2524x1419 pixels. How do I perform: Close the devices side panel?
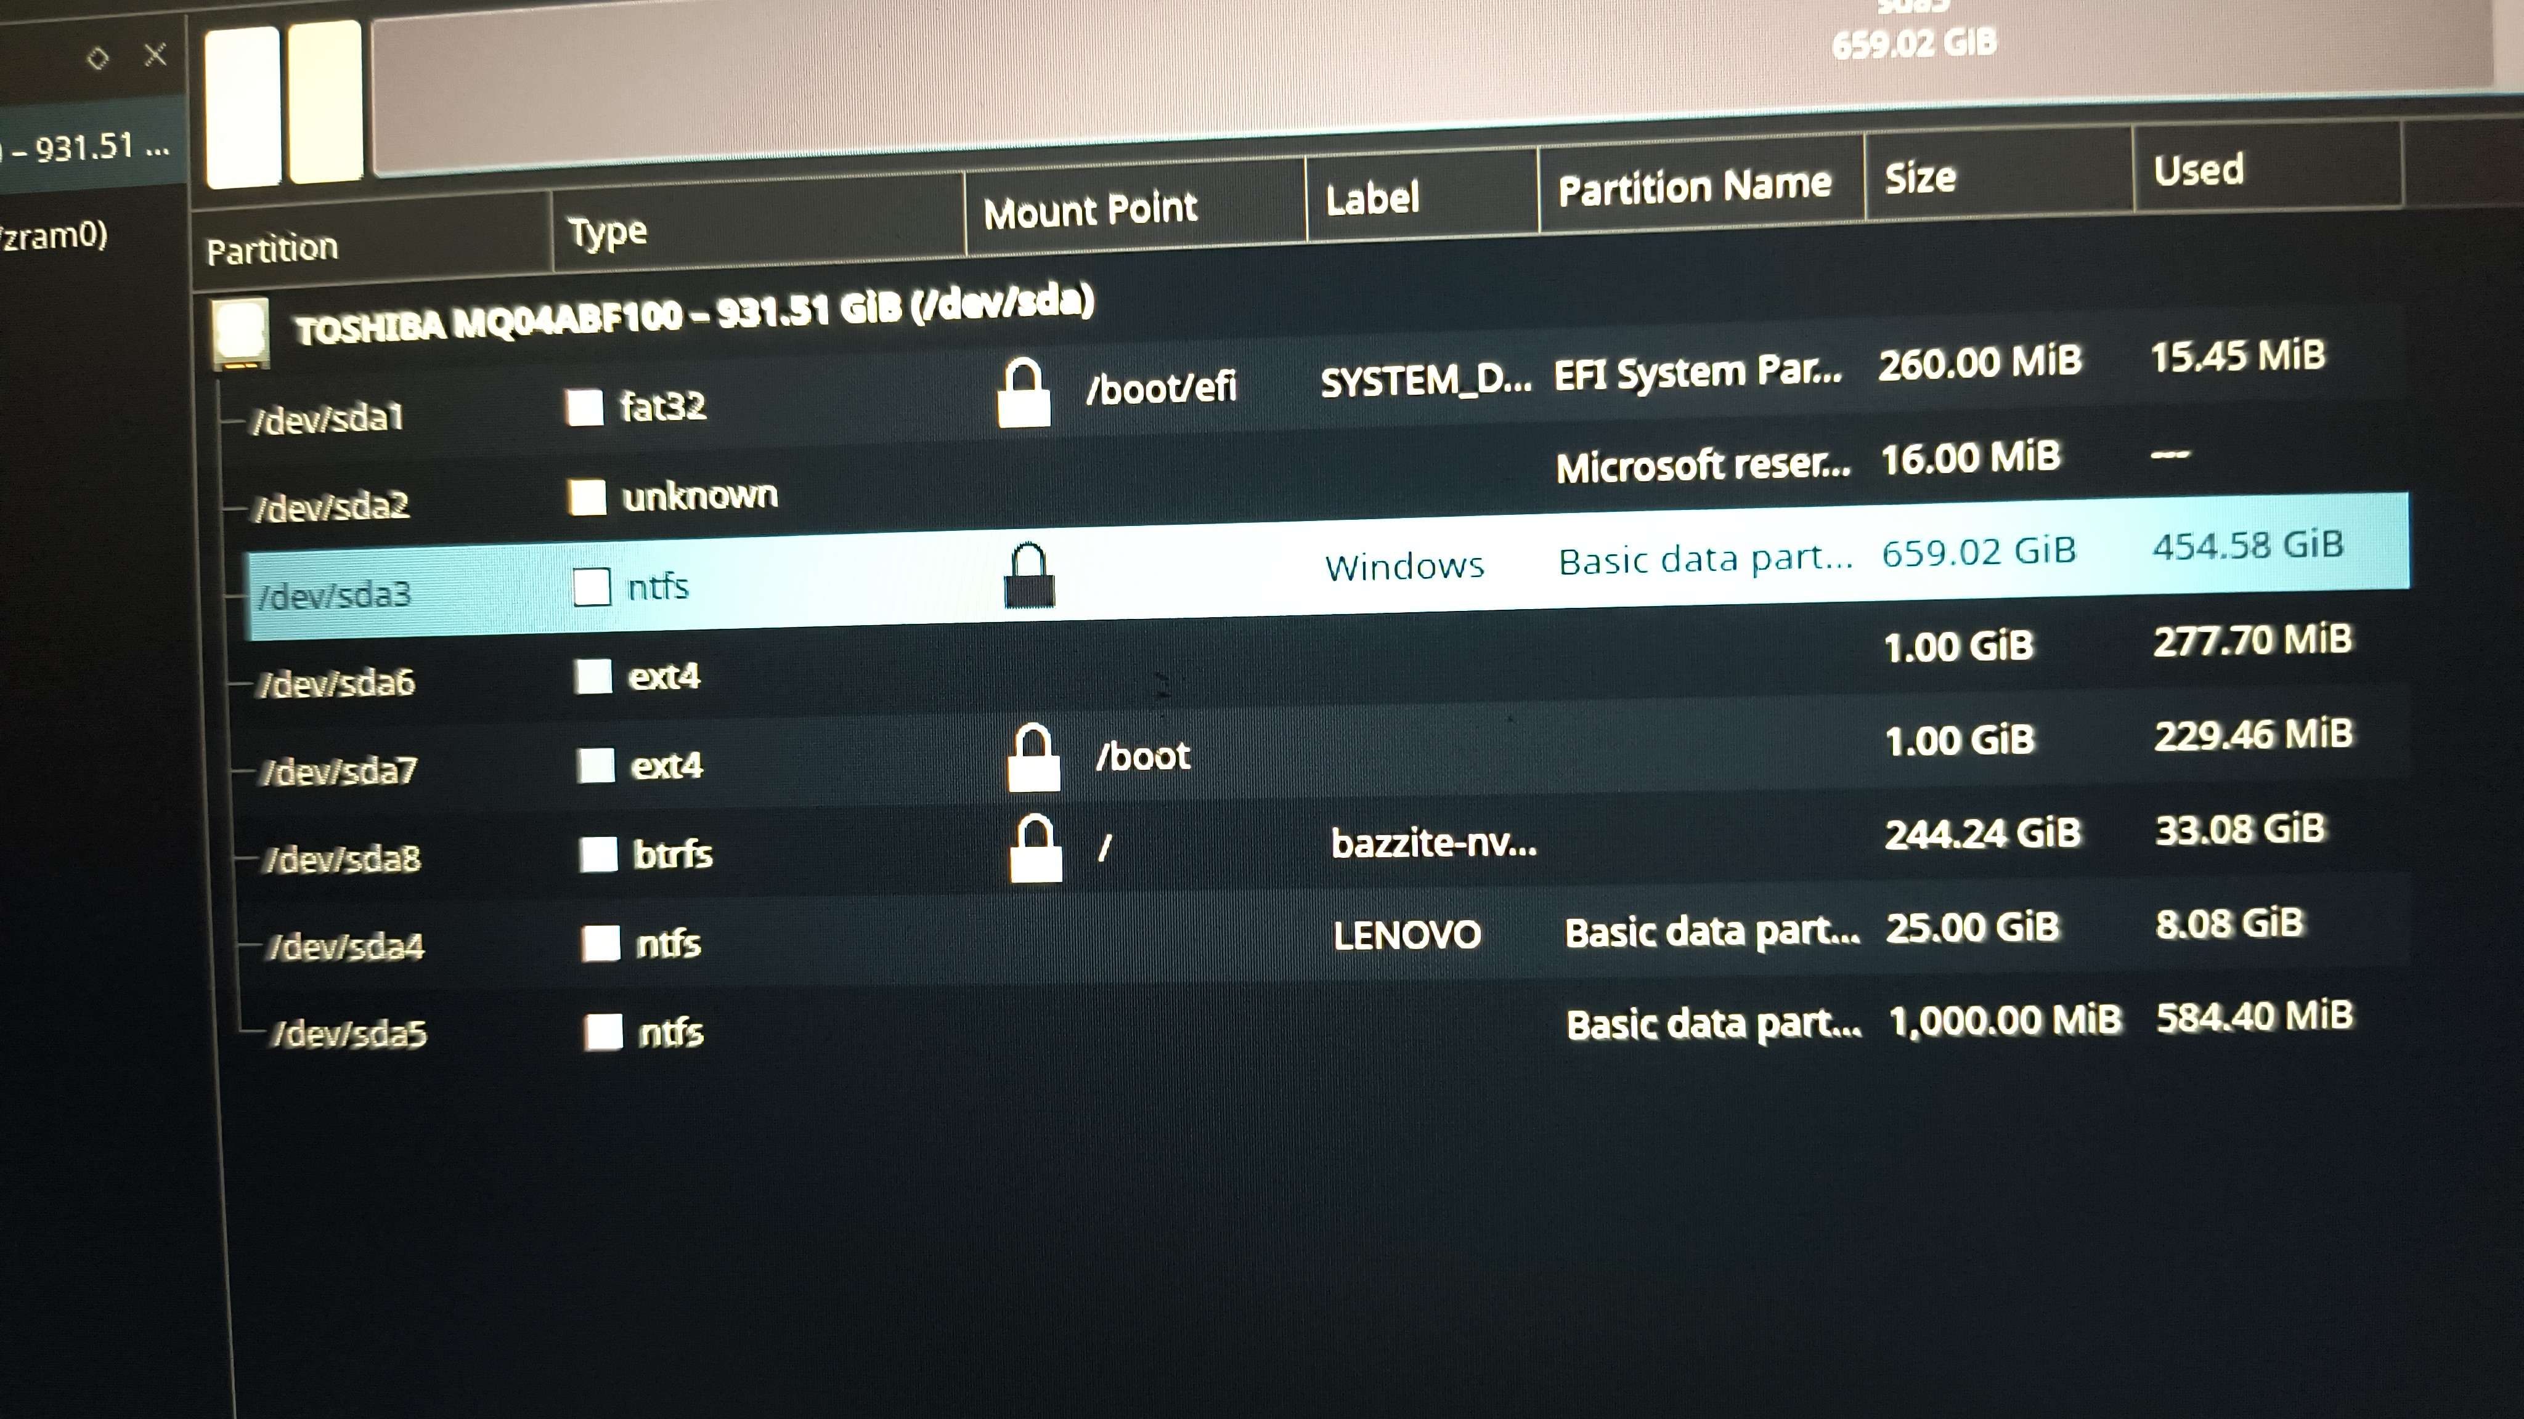pyautogui.click(x=155, y=55)
